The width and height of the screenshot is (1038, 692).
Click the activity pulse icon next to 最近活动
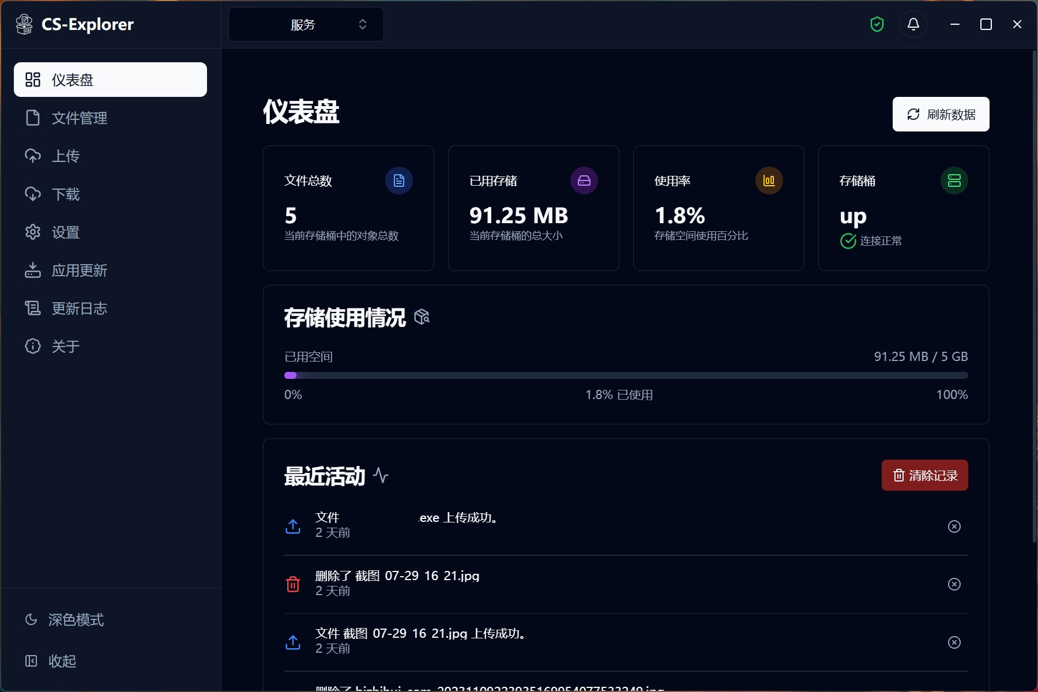[381, 476]
